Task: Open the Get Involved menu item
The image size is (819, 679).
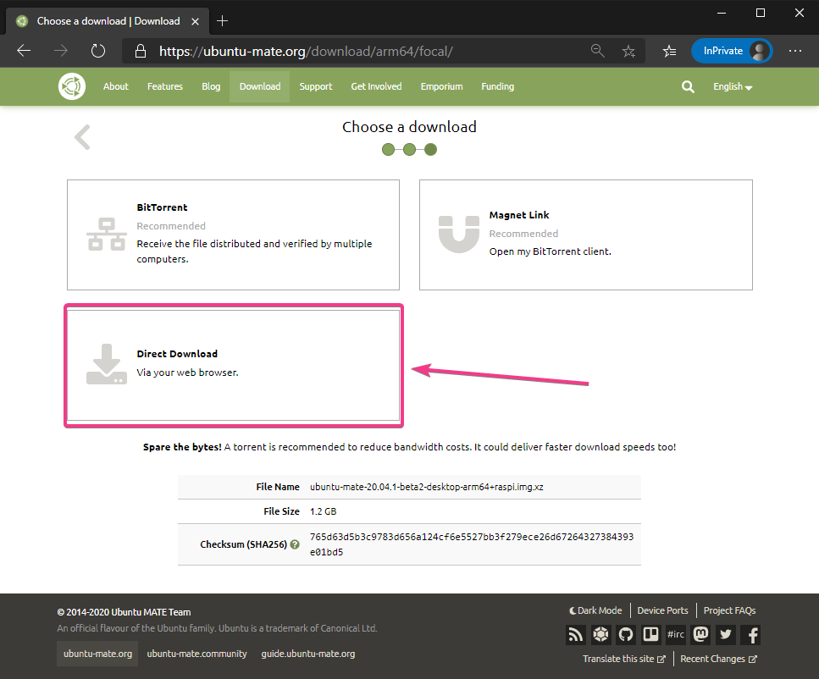Action: pyautogui.click(x=376, y=86)
